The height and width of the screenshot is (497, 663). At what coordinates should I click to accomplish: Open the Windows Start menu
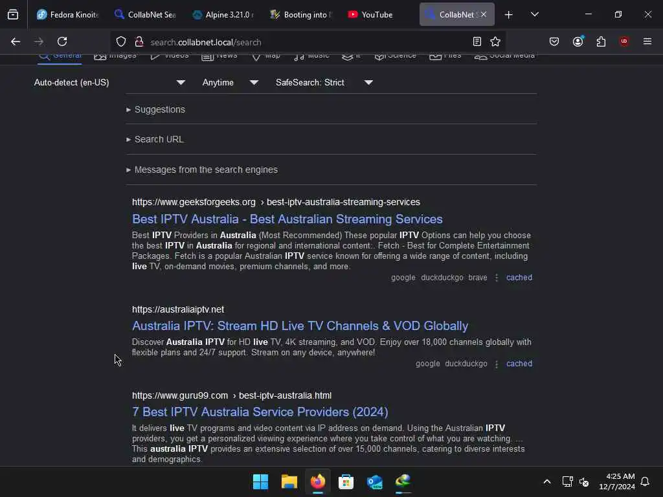pyautogui.click(x=260, y=481)
